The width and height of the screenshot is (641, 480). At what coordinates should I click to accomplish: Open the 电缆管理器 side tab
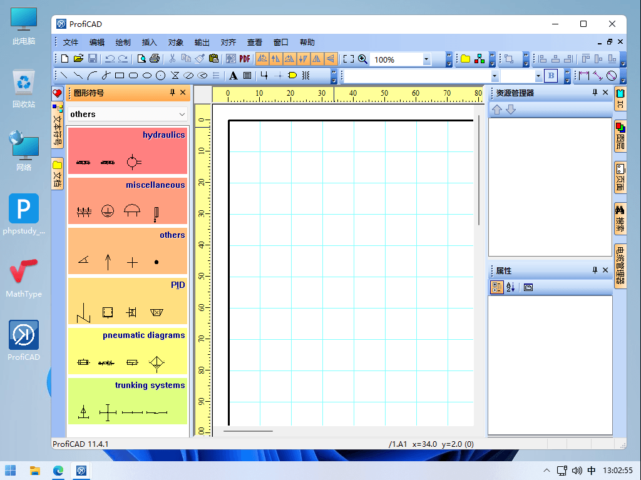coord(620,266)
